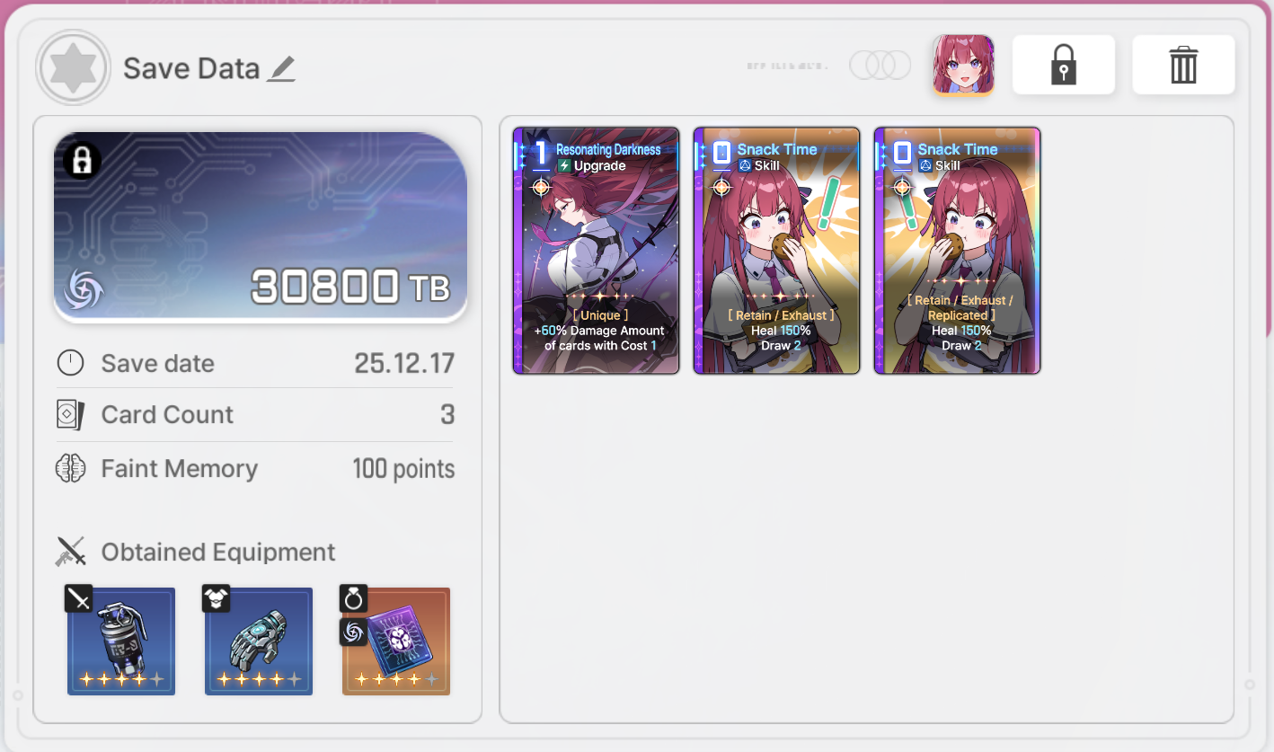Viewport: 1274px width, 752px height.
Task: Click the swirl icon on the TB banner
Action: [x=84, y=289]
